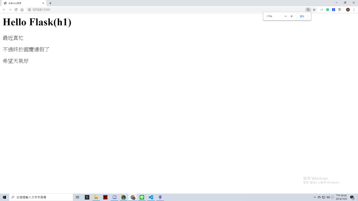Go forward to the next page

(10, 9)
